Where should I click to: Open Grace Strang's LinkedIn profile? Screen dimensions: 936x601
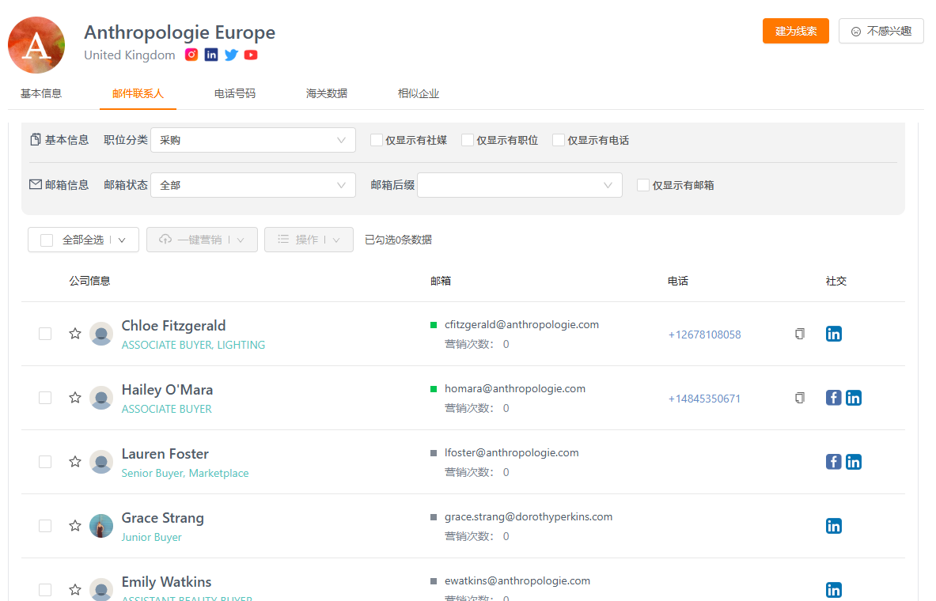coord(834,526)
